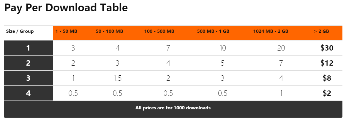Click the 500 MB - 1 GB column header
The image size is (346, 120).
coord(213,31)
